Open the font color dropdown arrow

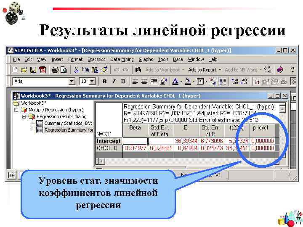tap(181, 82)
